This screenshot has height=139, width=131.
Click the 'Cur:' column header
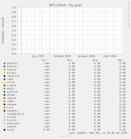click(x=45, y=60)
